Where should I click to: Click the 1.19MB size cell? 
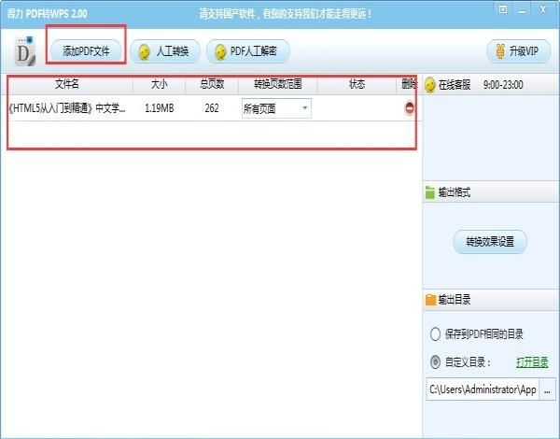[160, 108]
